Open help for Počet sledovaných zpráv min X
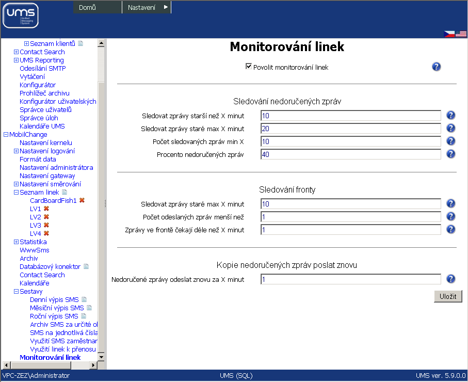 (450, 141)
